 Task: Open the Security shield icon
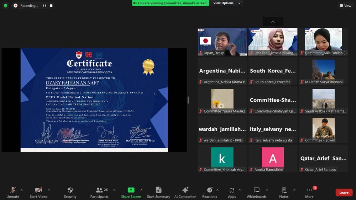pos(70,190)
